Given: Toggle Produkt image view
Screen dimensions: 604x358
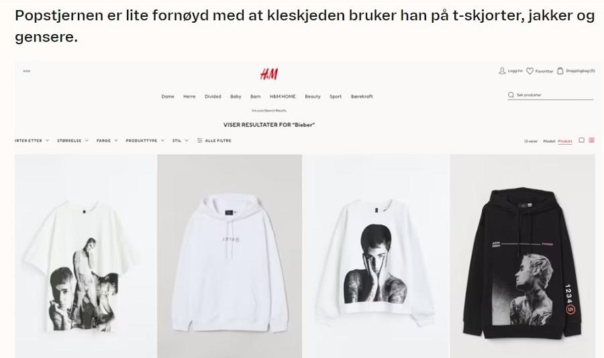Looking at the screenshot, I should (x=564, y=141).
